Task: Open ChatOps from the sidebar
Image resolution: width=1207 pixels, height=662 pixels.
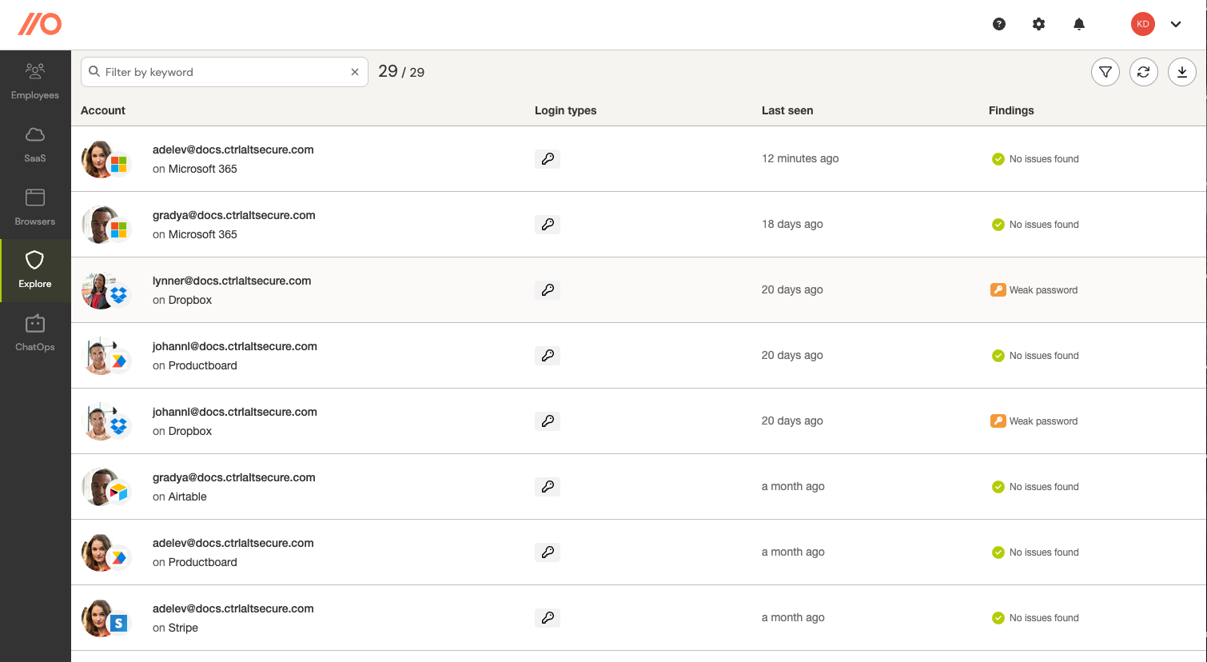Action: click(x=35, y=333)
